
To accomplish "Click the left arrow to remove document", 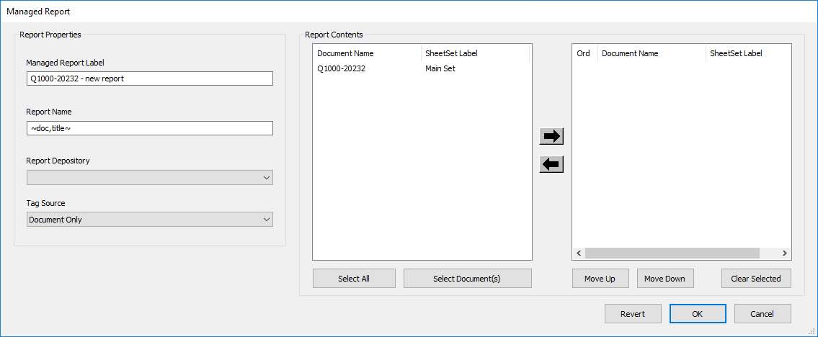I will tap(551, 165).
